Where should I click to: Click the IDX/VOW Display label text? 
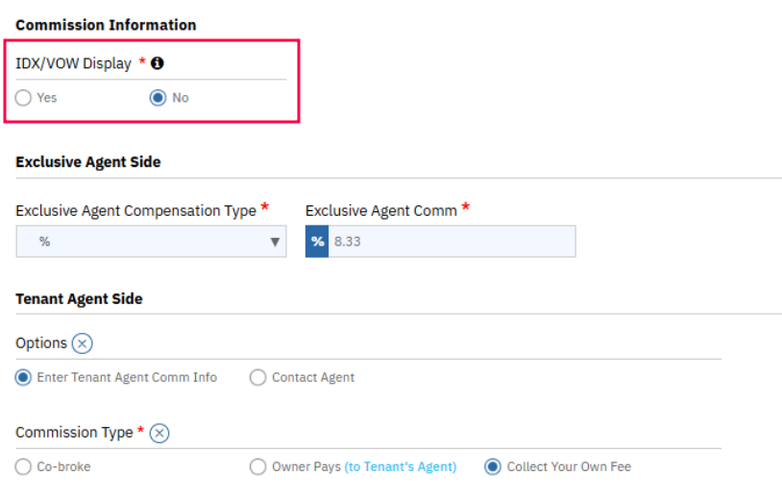coord(73,63)
